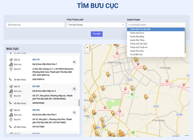Click BV ĐK An Phước Sài Gòn marker
Image resolution: width=193 pixels, height=140 pixels.
coord(184,84)
